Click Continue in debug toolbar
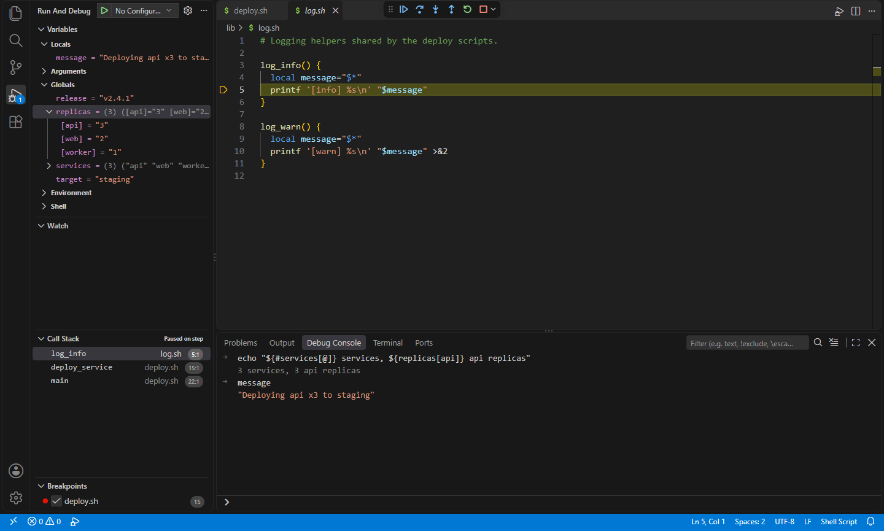Screen dimensions: 884x531 (x=403, y=9)
